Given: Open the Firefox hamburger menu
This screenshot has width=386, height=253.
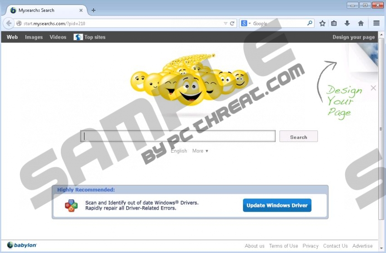Looking at the screenshot, I should tap(376, 23).
